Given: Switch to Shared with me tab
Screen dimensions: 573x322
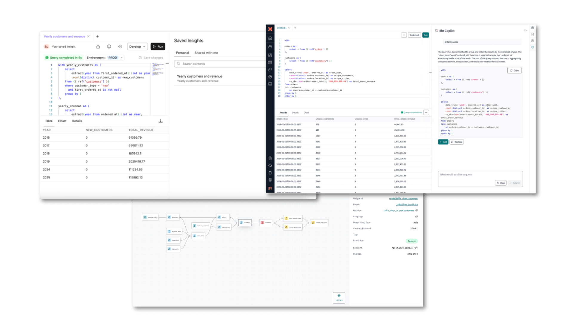Looking at the screenshot, I should pyautogui.click(x=206, y=53).
